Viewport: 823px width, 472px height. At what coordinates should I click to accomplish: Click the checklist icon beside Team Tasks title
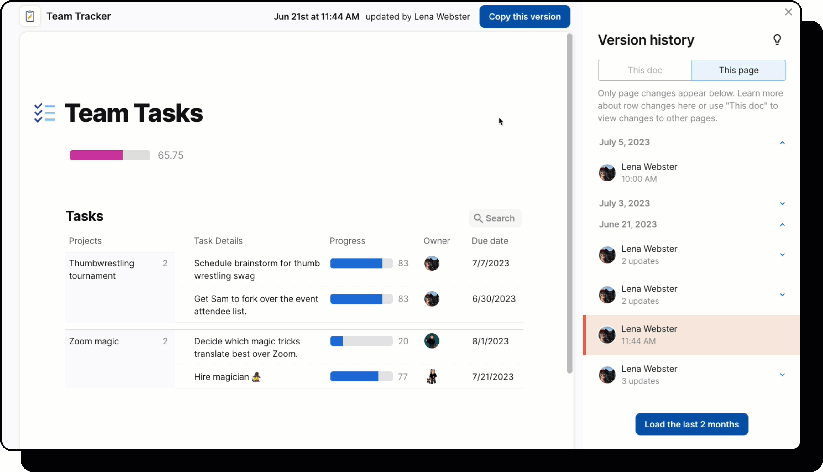coord(45,113)
